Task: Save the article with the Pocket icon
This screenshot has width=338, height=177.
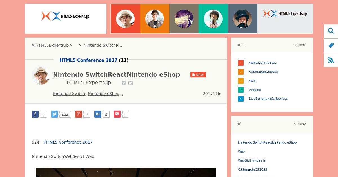Action: pos(117,114)
